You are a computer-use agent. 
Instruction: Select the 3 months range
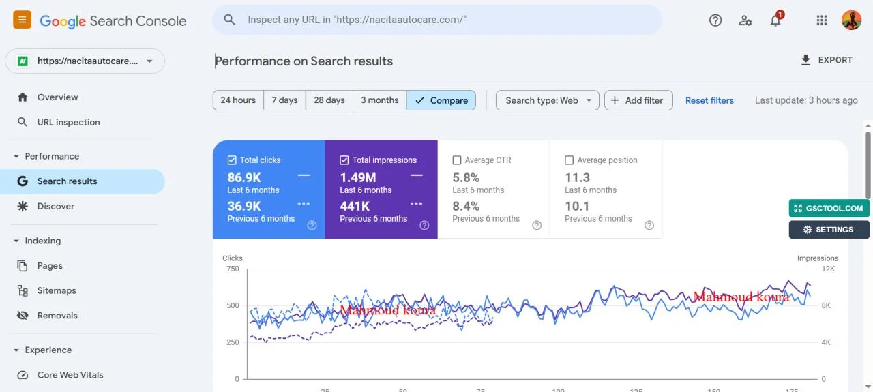tap(380, 100)
